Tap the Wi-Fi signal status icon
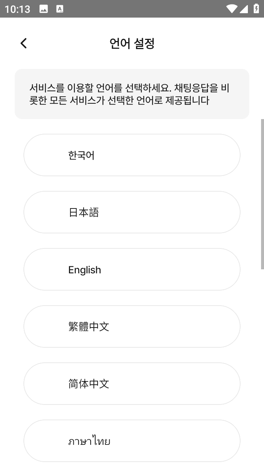The image size is (264, 469). click(x=231, y=9)
